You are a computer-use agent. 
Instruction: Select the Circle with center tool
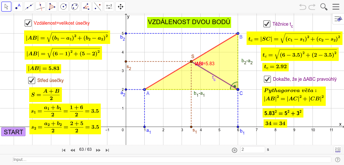63,7
